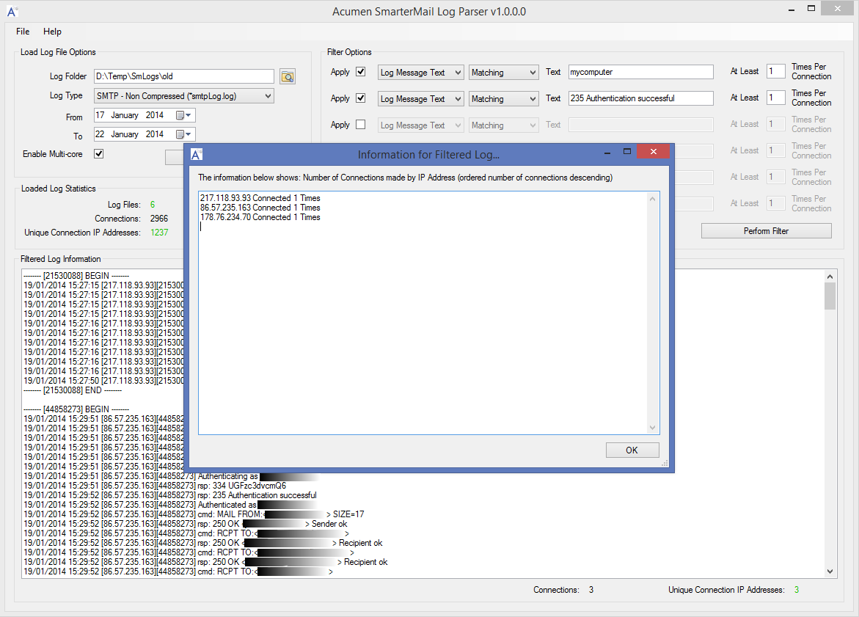Click the filtered log vertical scrollbar thumb
859x617 pixels.
830,296
